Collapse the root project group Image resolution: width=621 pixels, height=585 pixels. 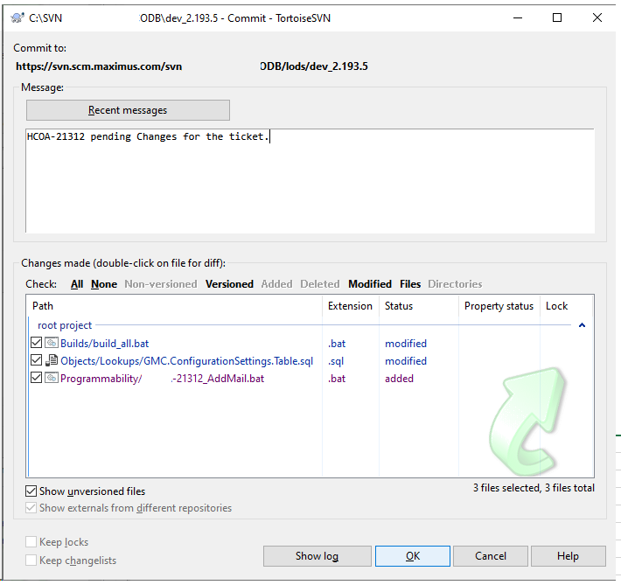tap(582, 325)
